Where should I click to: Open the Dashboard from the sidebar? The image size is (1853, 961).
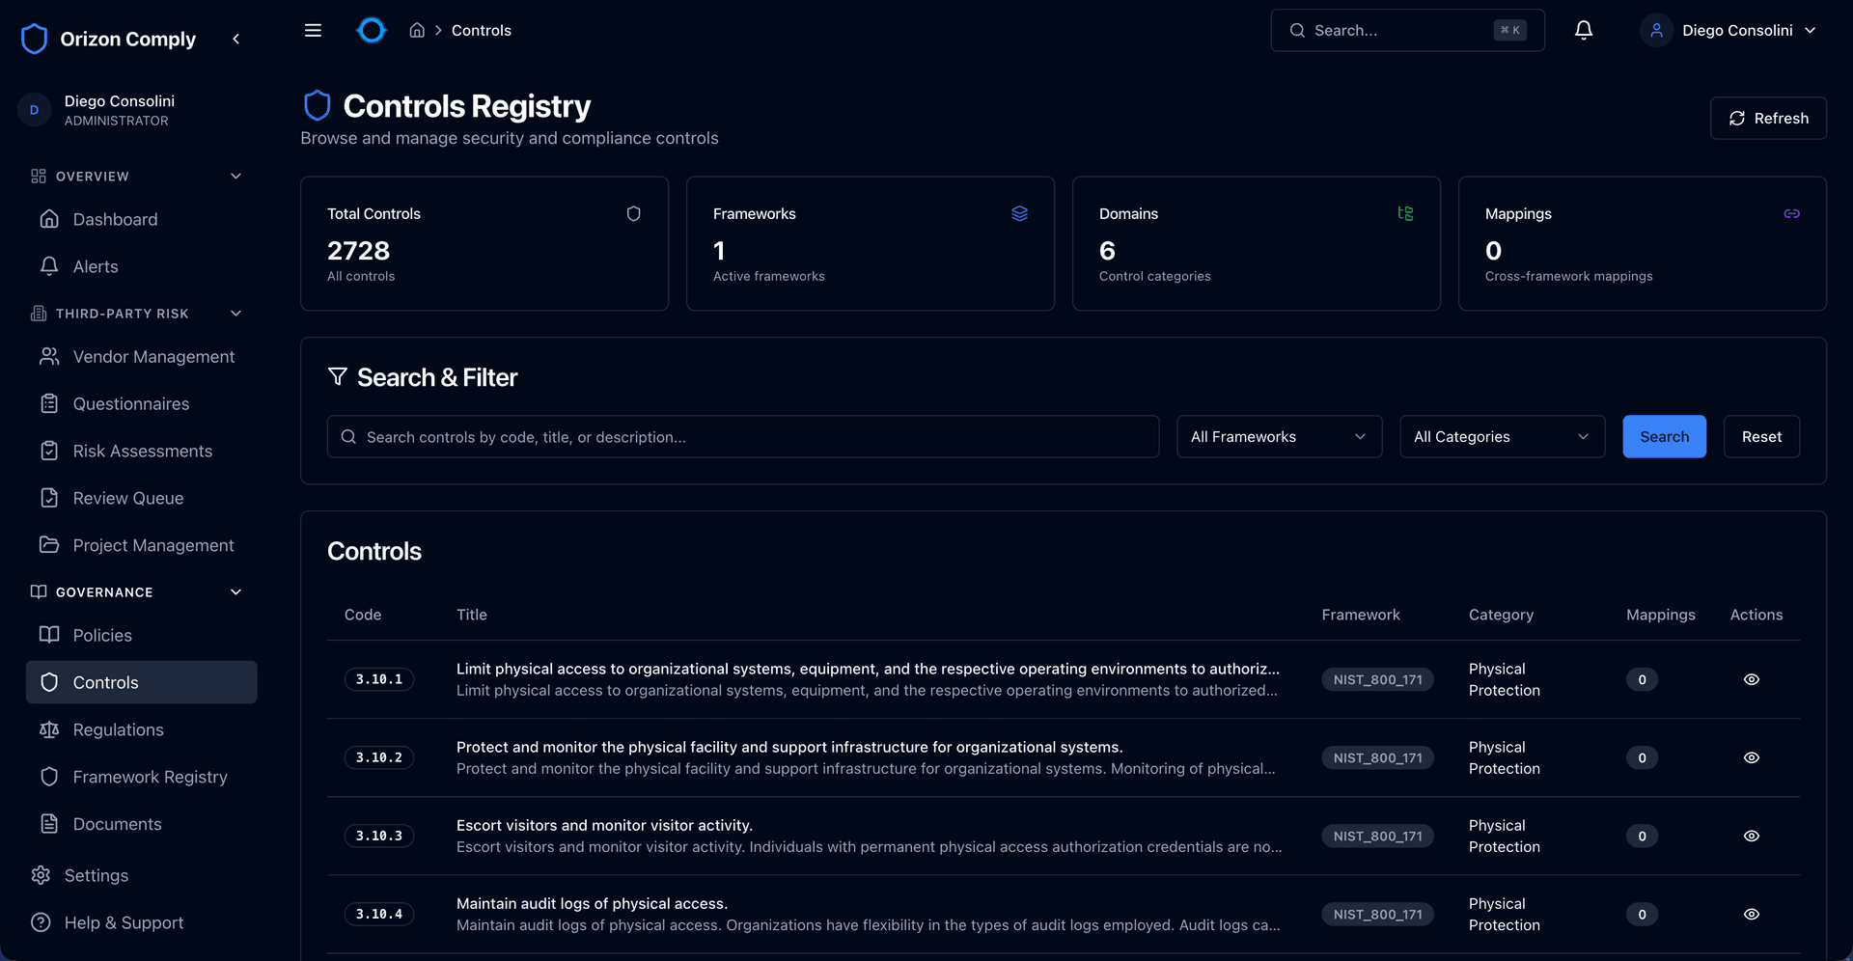click(114, 219)
